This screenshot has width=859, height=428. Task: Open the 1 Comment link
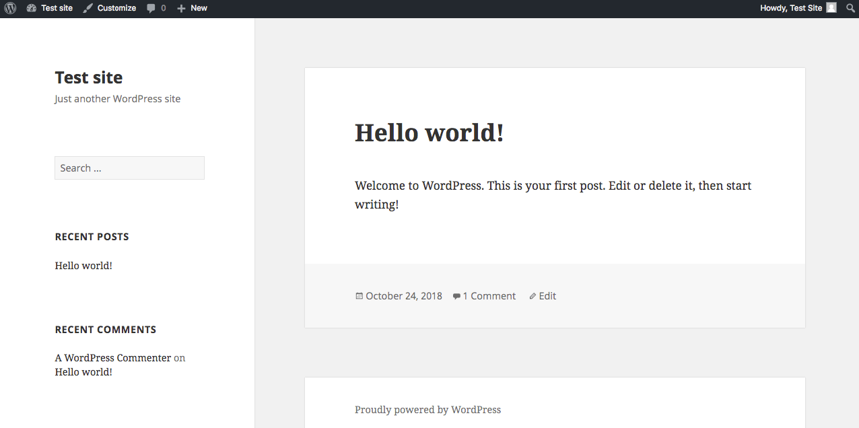(489, 296)
